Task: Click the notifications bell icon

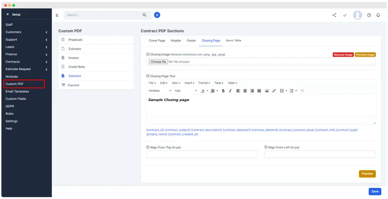Action: coord(378,15)
